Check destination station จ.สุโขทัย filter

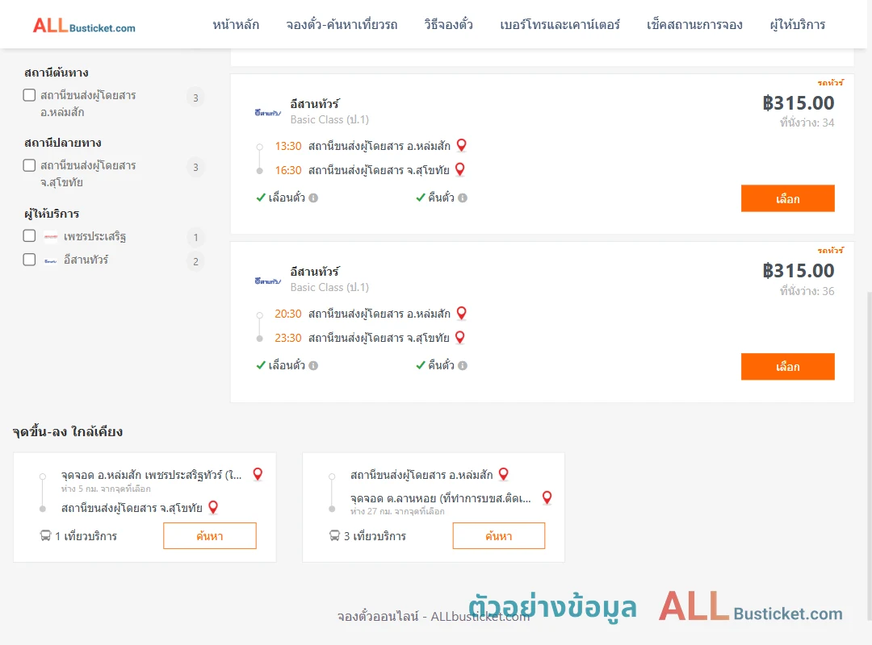click(30, 165)
